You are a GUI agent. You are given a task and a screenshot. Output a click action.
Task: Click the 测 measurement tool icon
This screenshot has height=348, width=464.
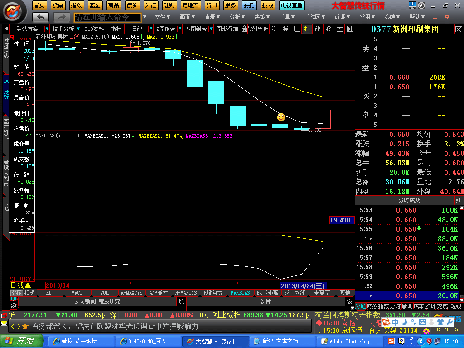tap(275, 29)
